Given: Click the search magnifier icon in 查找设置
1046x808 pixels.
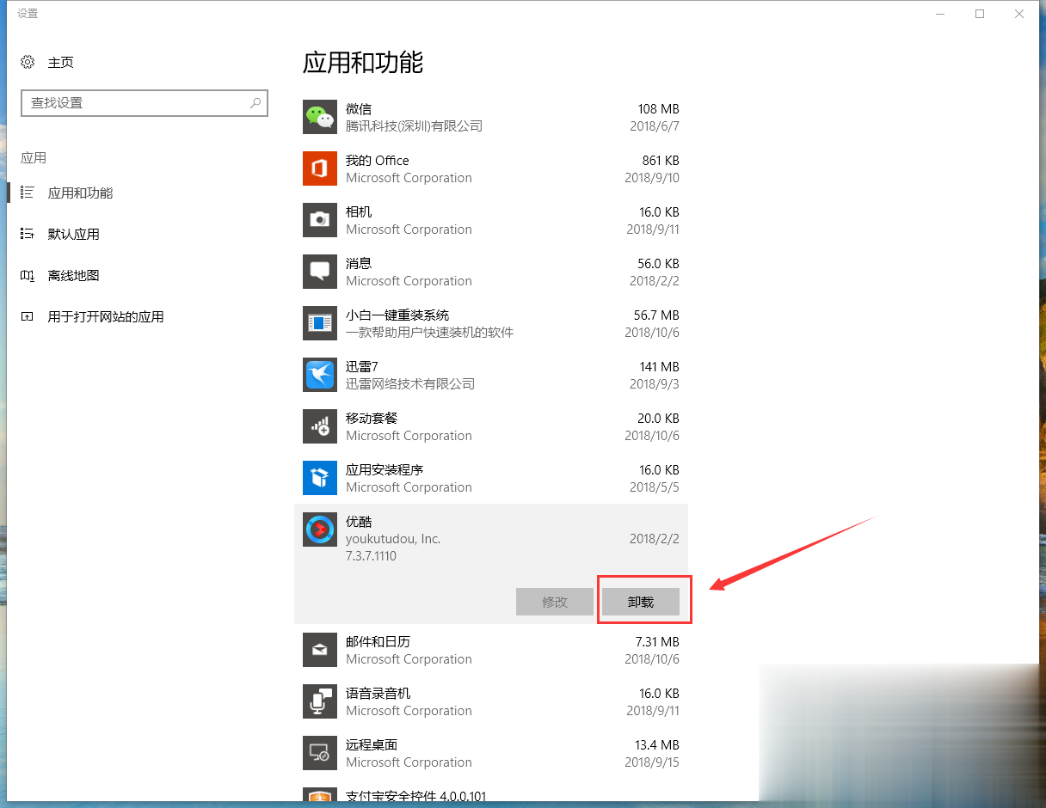Looking at the screenshot, I should coord(255,102).
